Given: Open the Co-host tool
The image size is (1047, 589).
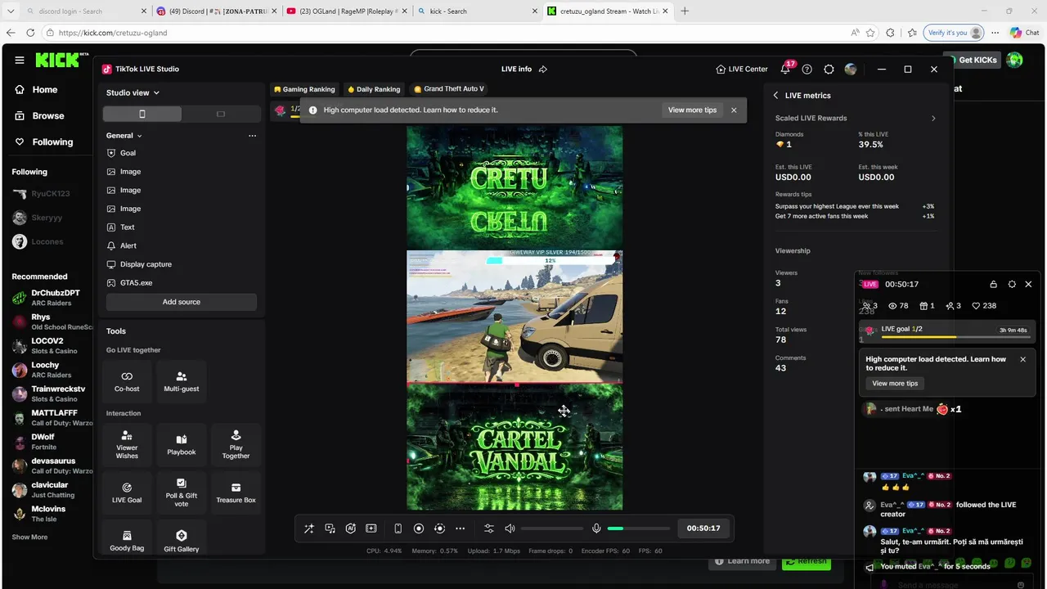Looking at the screenshot, I should point(127,381).
